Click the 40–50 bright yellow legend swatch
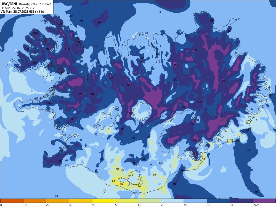Screen dimensions: 276x207 pos(104,201)
